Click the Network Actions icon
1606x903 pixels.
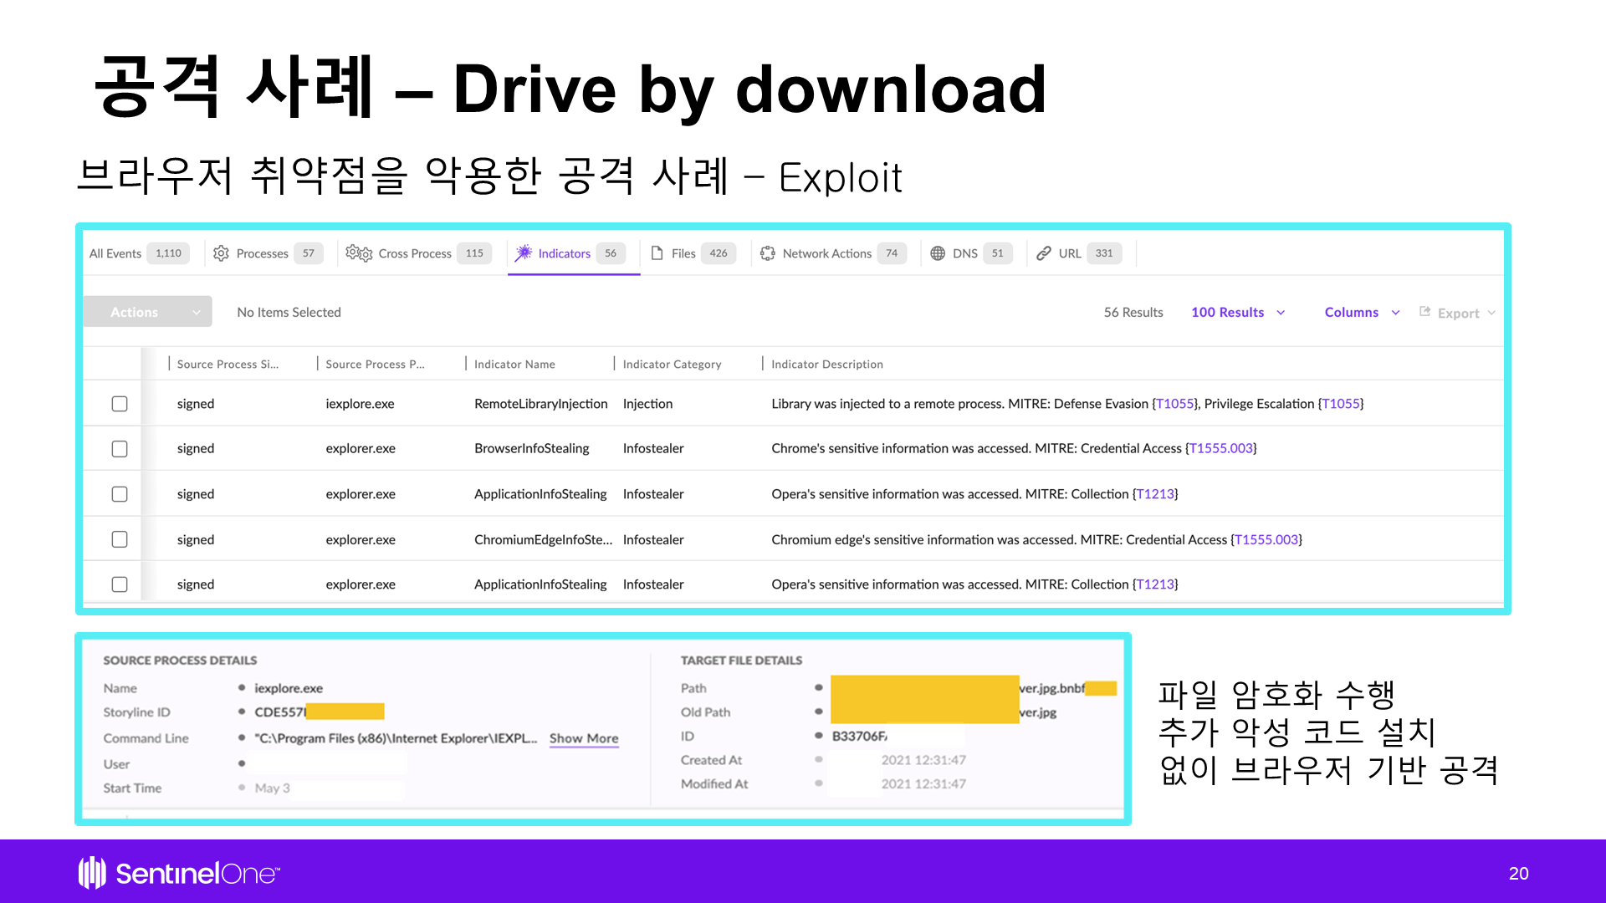(x=768, y=253)
